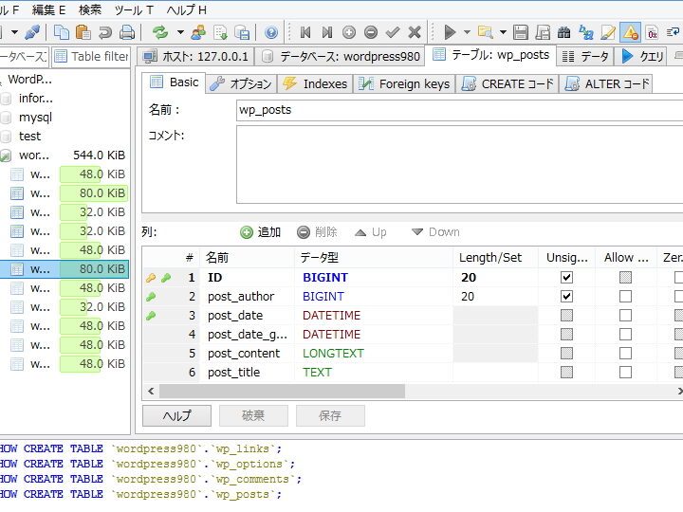Enable Allow NULL for post_author column
Screen dimensions: 683x512
[625, 297]
